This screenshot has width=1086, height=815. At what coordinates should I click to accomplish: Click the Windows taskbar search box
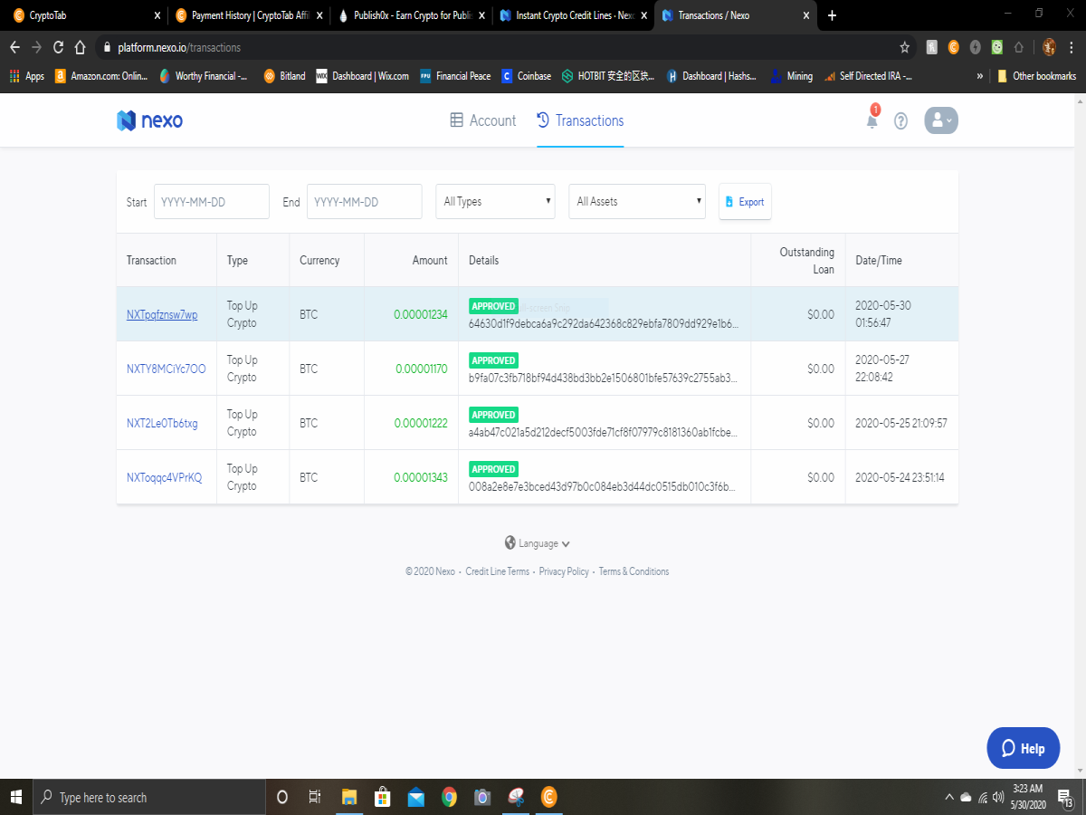pyautogui.click(x=148, y=797)
